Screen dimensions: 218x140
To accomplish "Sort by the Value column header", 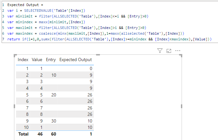I will pyautogui.click(x=37, y=59).
